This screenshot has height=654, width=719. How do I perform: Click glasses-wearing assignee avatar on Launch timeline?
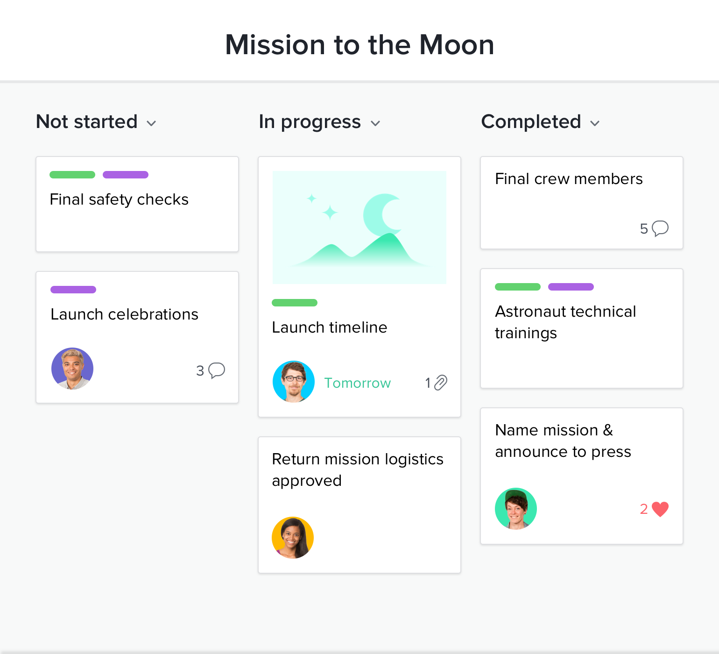coord(294,382)
